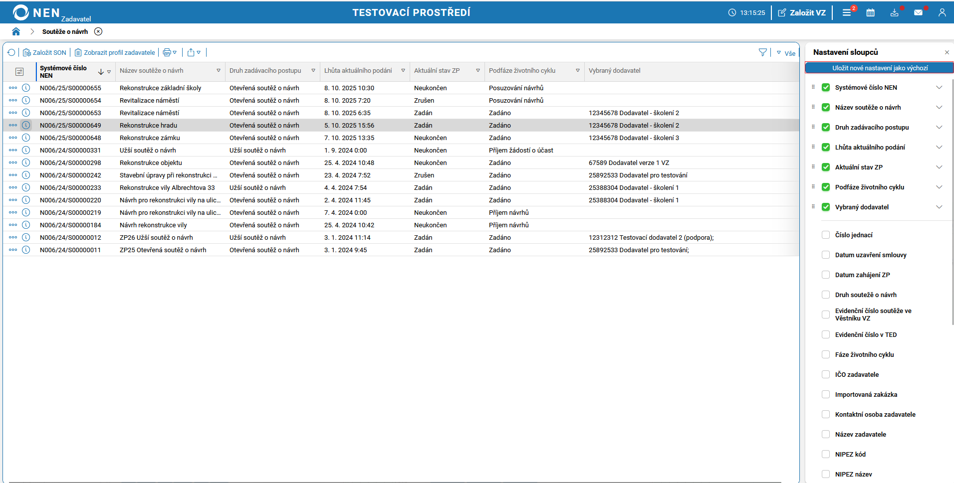Image resolution: width=954 pixels, height=483 pixels.
Task: Click the 13:15:25 session timer
Action: (x=746, y=12)
